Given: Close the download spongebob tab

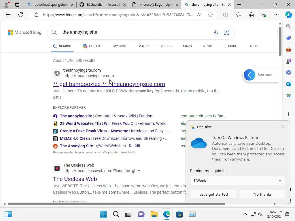Looking at the screenshot, I should click(x=72, y=5).
